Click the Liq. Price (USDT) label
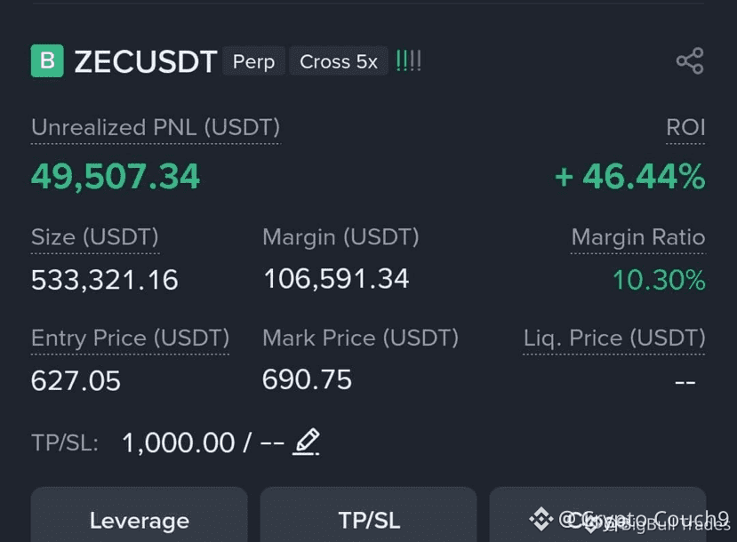Image resolution: width=737 pixels, height=542 pixels. point(613,339)
